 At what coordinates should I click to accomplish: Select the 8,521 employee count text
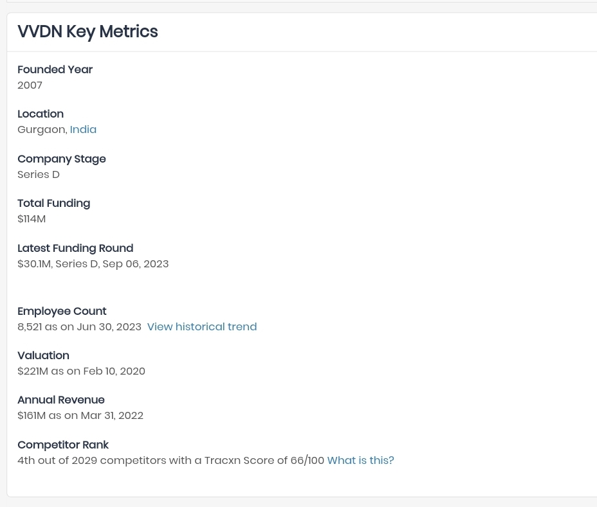tap(79, 326)
